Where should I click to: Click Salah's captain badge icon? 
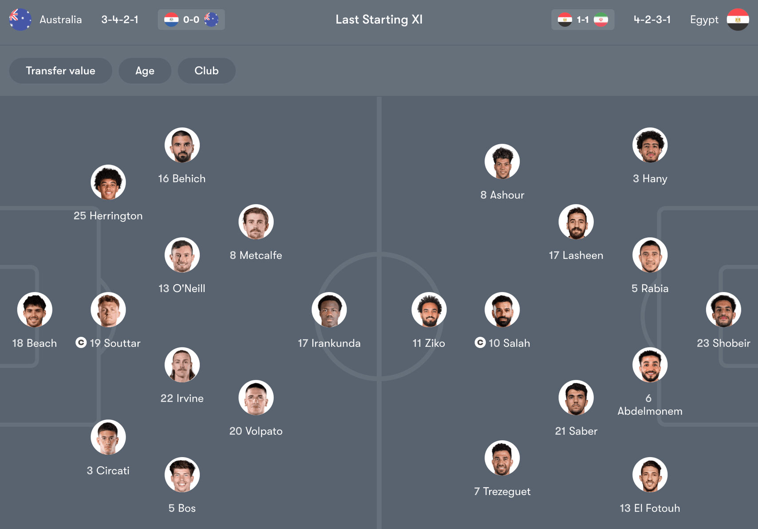pyautogui.click(x=480, y=343)
